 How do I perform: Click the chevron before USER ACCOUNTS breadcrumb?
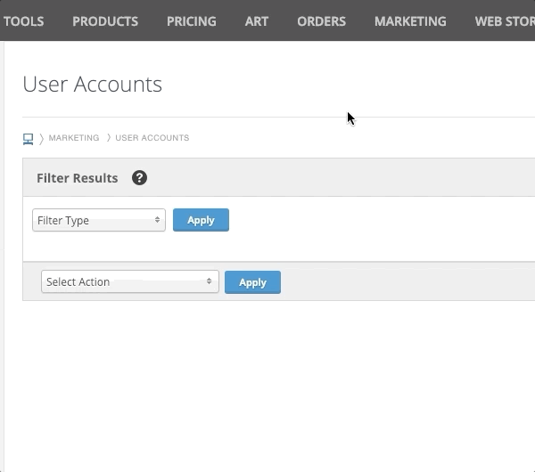coord(109,138)
